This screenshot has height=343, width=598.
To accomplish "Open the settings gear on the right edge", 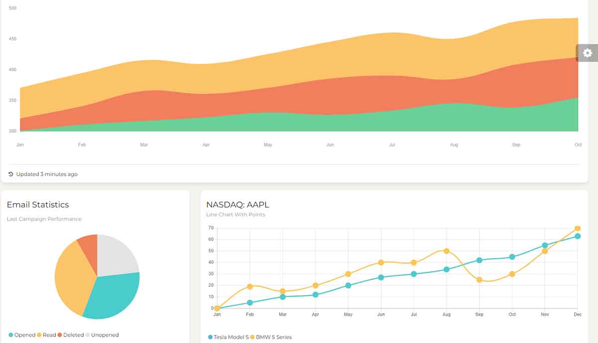I will (589, 53).
